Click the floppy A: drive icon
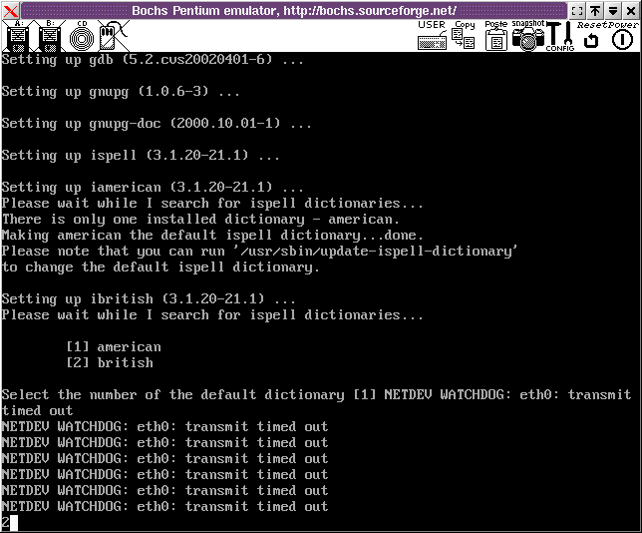The image size is (642, 533). pyautogui.click(x=16, y=37)
